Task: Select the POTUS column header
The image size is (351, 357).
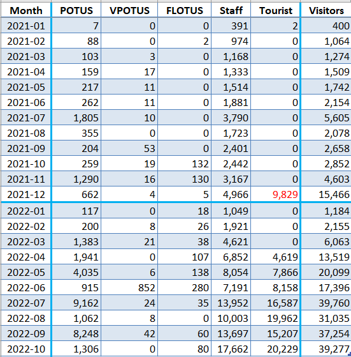Action: pyautogui.click(x=76, y=10)
